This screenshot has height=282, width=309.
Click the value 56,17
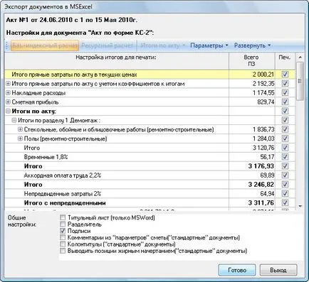pyautogui.click(x=267, y=157)
